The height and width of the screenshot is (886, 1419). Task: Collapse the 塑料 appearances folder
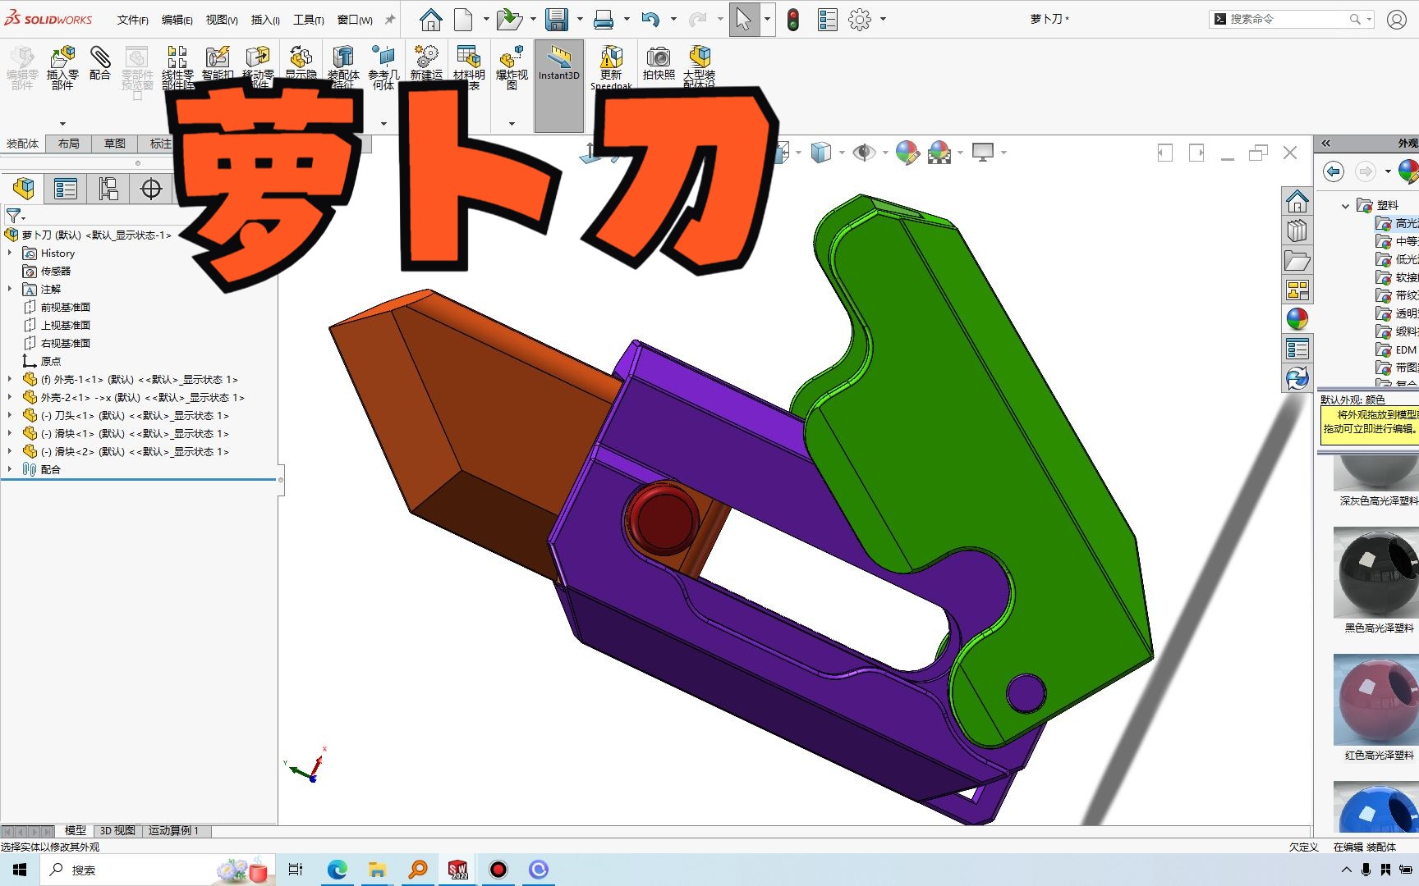1348,204
